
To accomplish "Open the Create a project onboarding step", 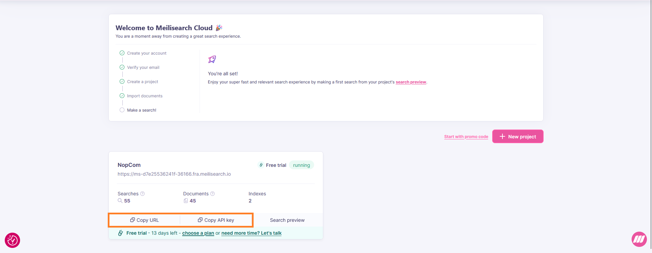I will coord(142,82).
